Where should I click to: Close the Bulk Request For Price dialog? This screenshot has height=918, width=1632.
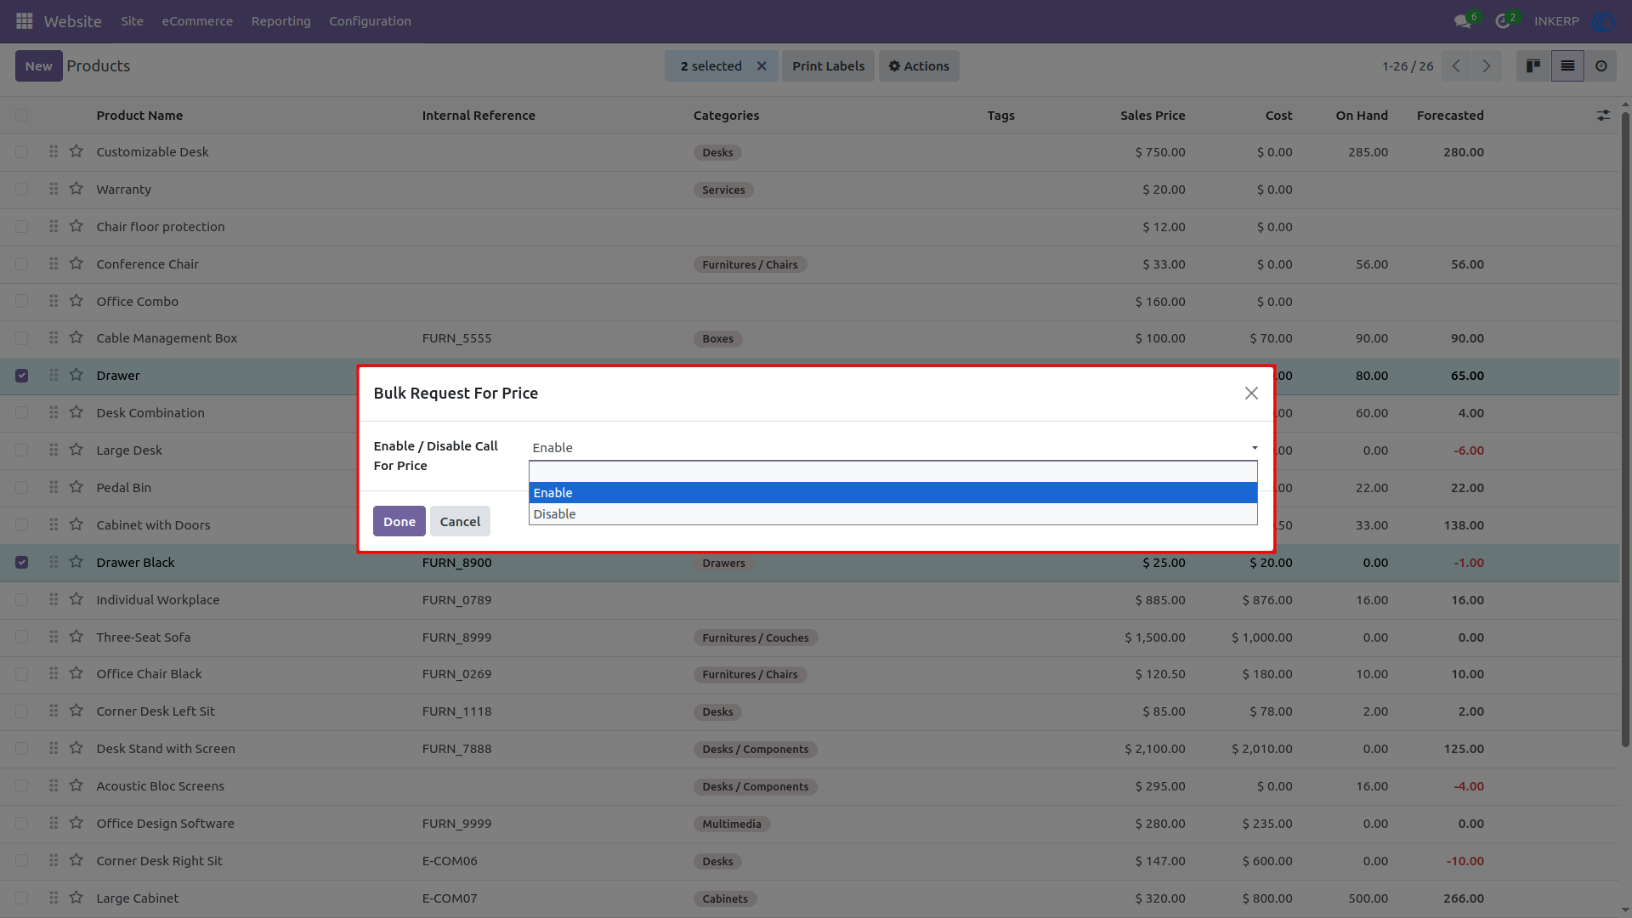click(1251, 393)
